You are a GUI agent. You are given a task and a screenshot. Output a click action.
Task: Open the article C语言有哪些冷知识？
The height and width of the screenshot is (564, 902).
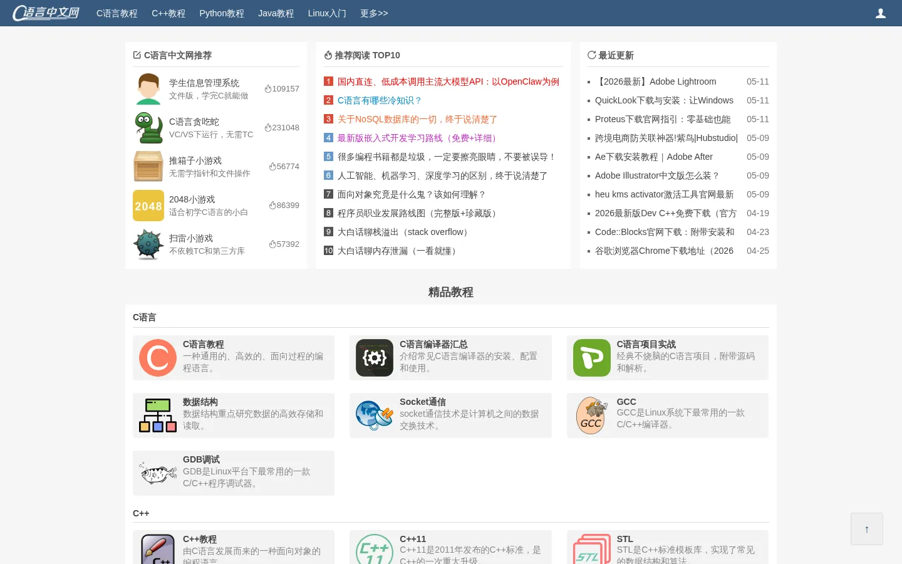[380, 100]
